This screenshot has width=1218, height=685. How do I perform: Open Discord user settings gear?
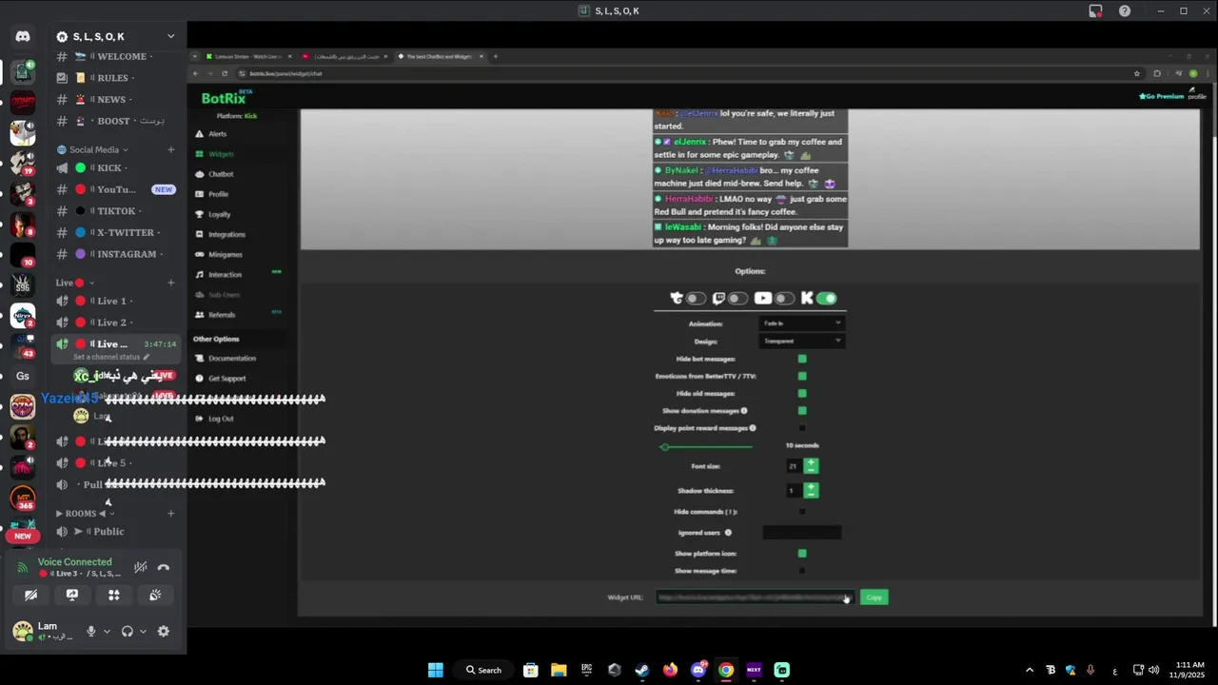(164, 631)
